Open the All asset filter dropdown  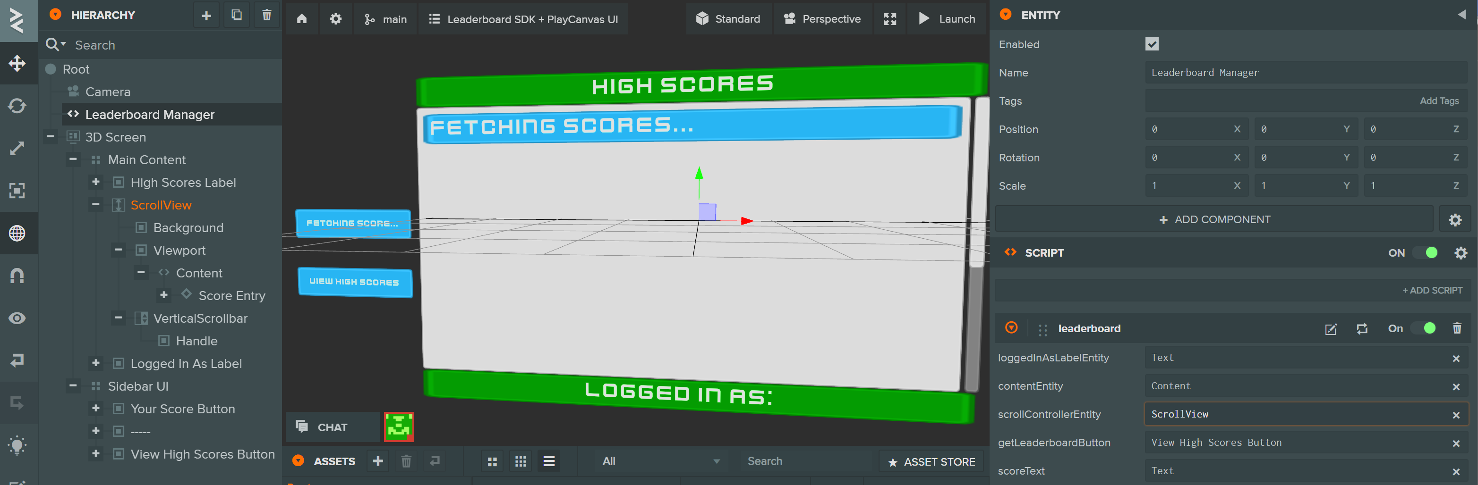coord(660,461)
